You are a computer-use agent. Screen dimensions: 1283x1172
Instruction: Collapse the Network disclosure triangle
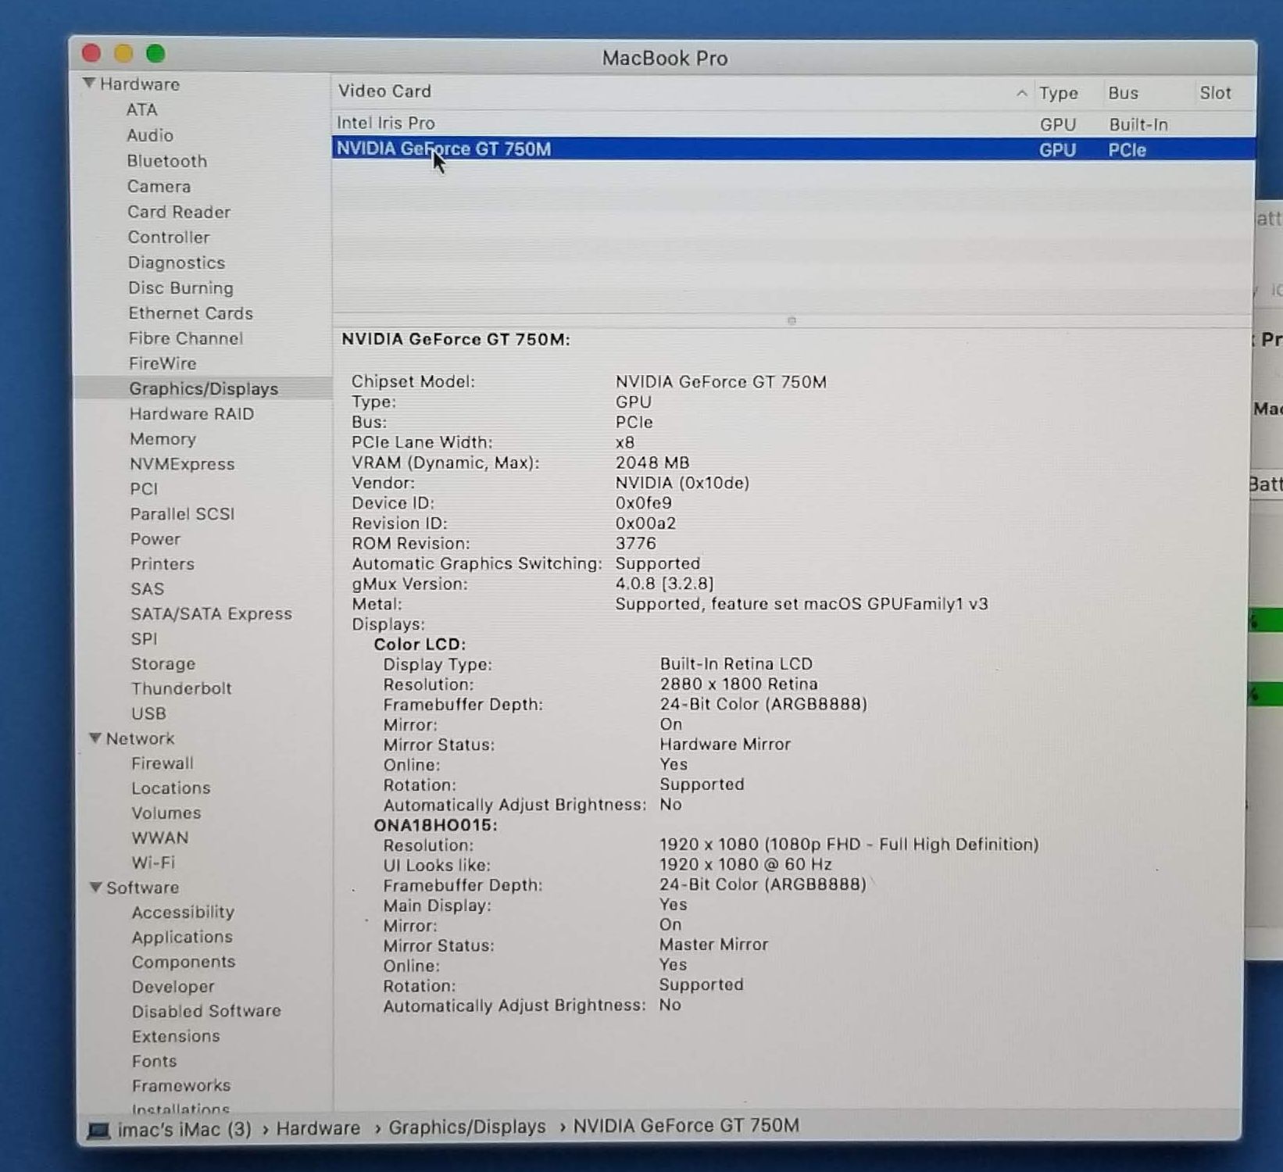point(95,738)
